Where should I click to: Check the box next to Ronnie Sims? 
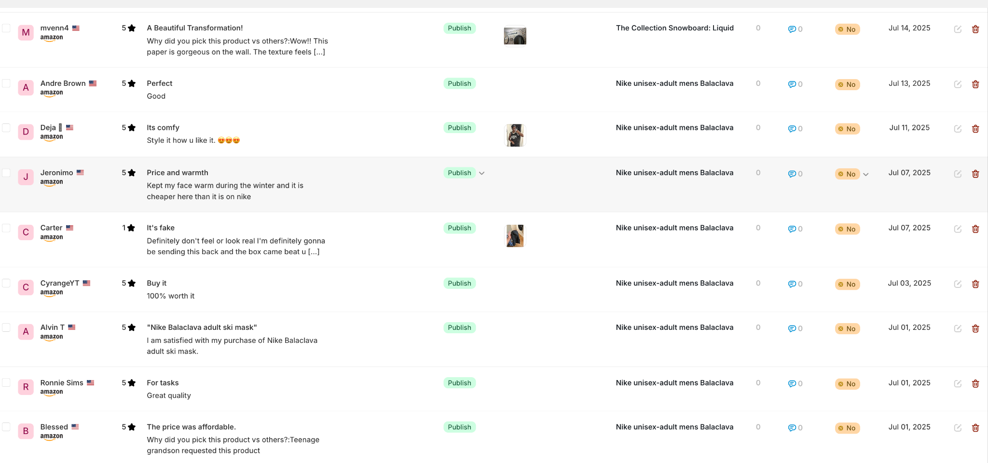click(x=6, y=382)
